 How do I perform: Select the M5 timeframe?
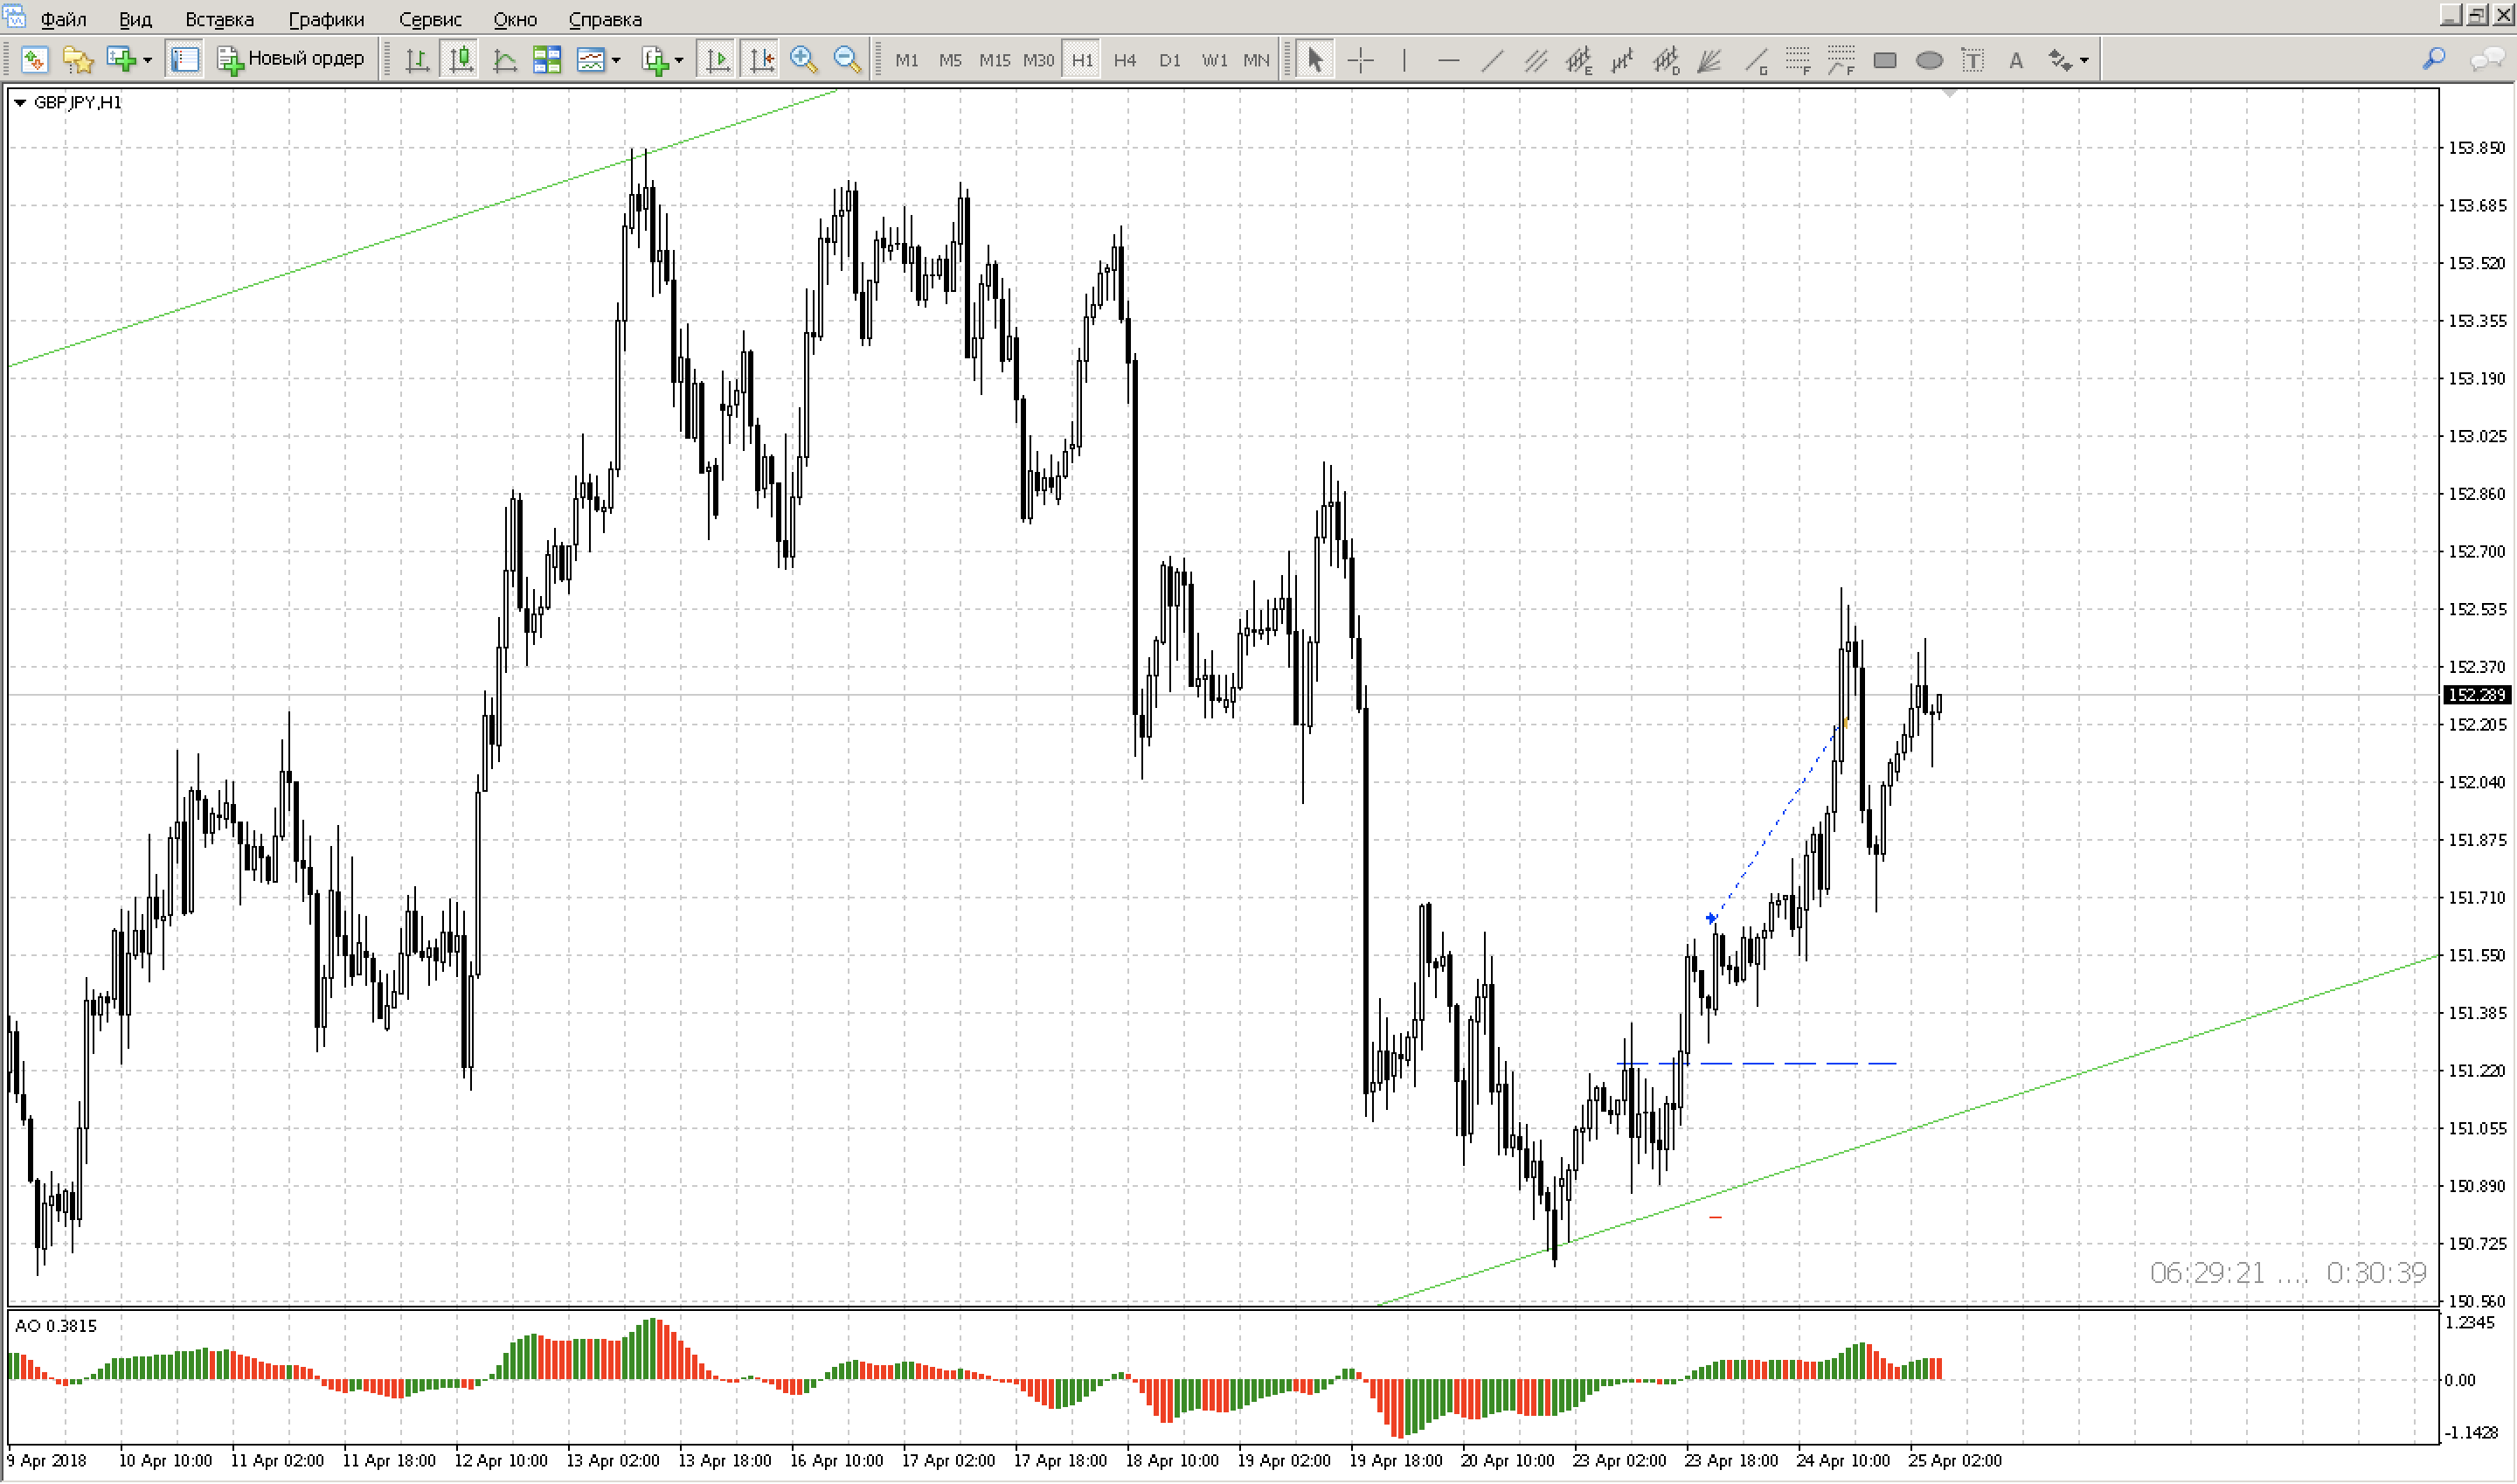950,60
